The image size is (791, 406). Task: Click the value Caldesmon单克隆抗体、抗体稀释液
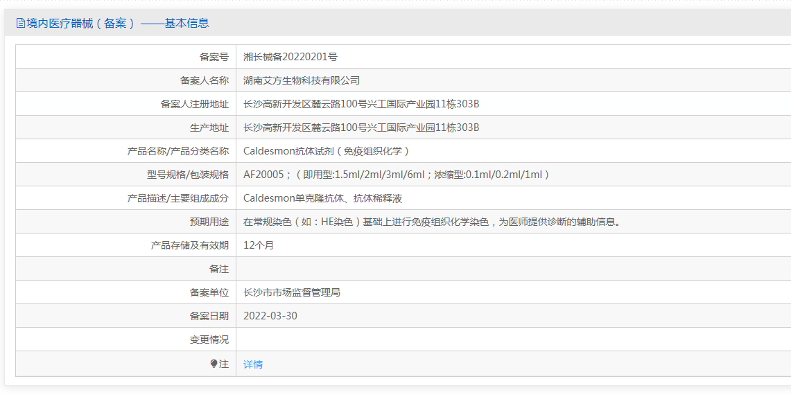tap(322, 198)
